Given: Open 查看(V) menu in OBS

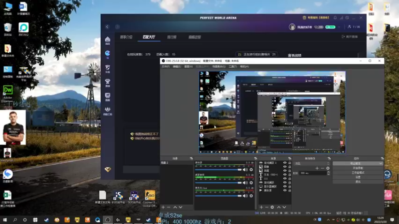Looking at the screenshot, I should tap(189, 67).
